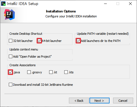Click the "Create Desktop Shortcut" group label
Viewport: 137px width, 107px height.
click(26, 34)
